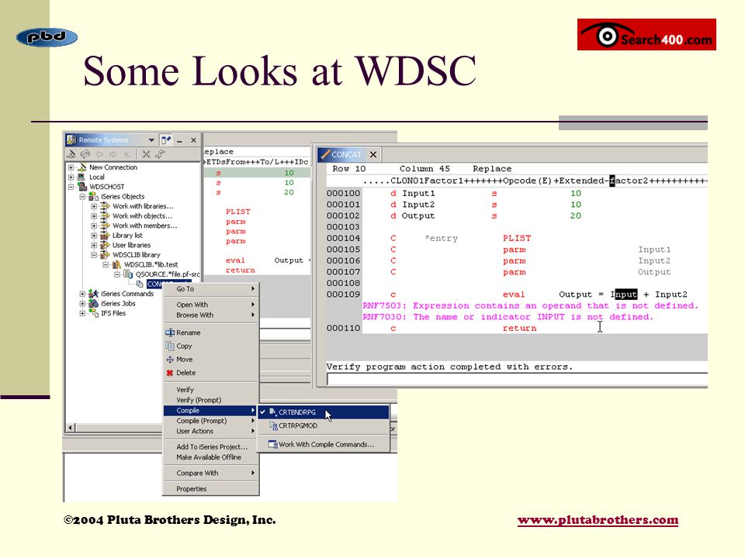The height and width of the screenshot is (558, 745).
Task: Open the Remote Systems view menu dropdown arrow
Action: tap(151, 140)
